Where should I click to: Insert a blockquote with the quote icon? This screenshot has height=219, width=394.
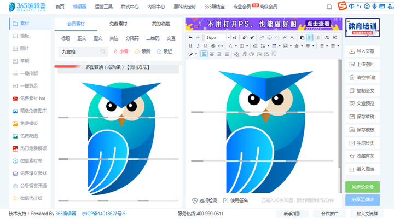pyautogui.click(x=234, y=38)
